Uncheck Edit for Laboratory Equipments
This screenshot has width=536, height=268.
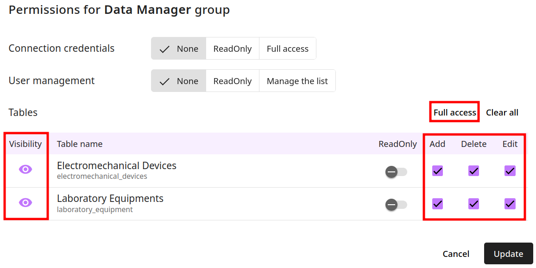click(x=510, y=204)
